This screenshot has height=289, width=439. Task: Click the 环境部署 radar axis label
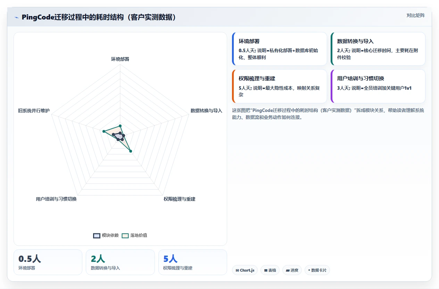click(x=120, y=59)
